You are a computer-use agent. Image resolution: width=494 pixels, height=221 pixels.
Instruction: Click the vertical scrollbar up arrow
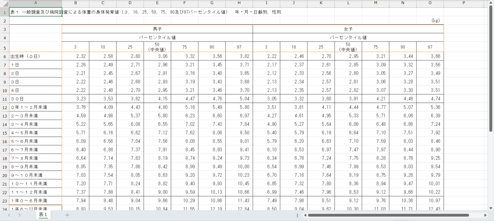pos(490,3)
